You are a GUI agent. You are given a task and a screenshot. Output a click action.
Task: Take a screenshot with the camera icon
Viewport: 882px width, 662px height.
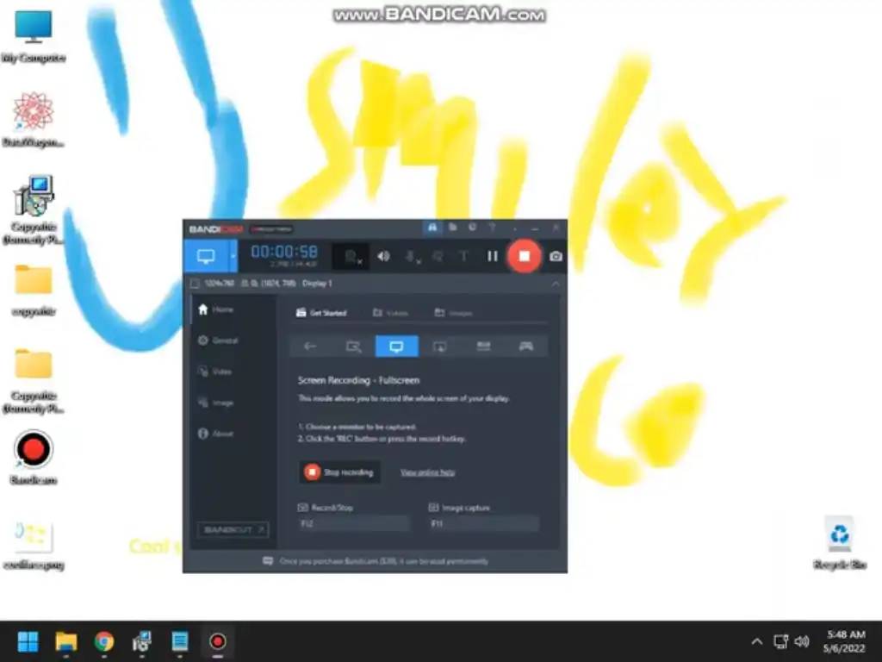pos(556,257)
